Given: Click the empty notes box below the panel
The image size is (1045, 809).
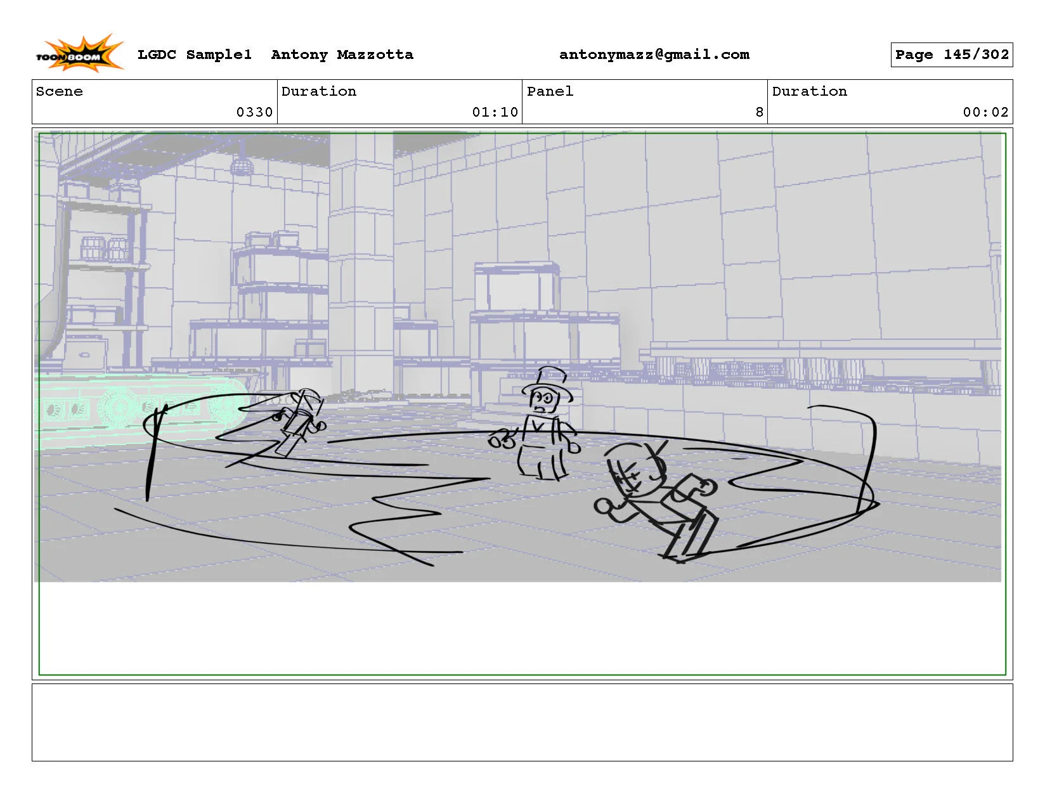Looking at the screenshot, I should click(522, 722).
